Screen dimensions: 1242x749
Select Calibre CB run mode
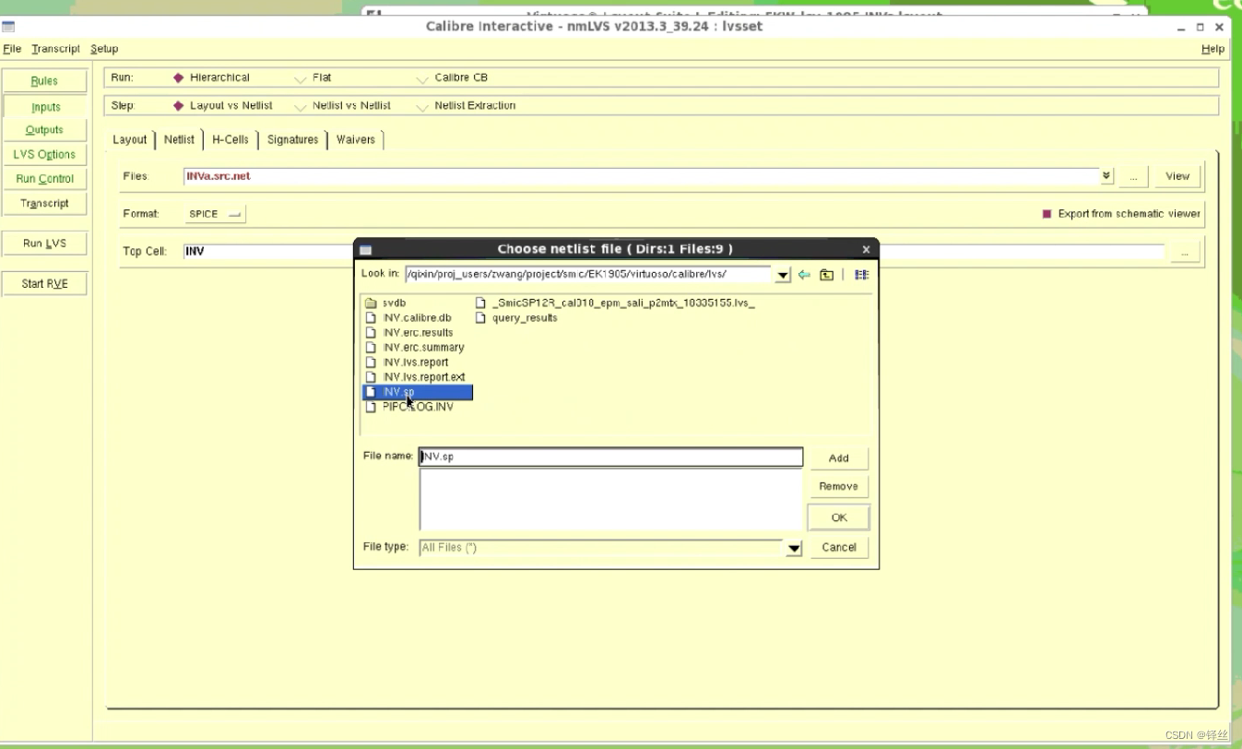pos(452,77)
